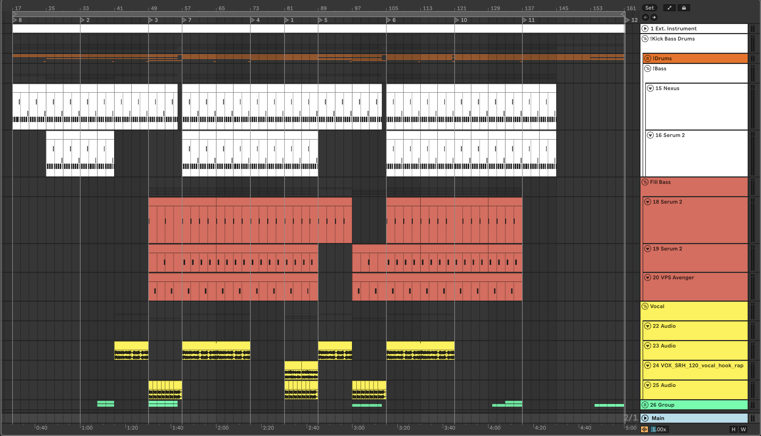Fold the Fill Bass group
761x436 pixels.
click(645, 182)
